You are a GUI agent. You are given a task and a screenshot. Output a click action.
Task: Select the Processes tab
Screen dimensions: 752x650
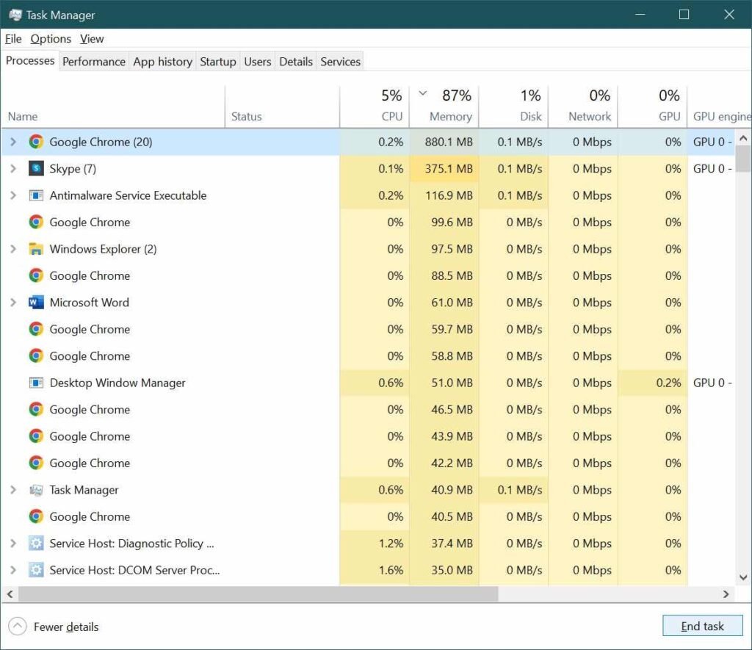click(x=29, y=60)
